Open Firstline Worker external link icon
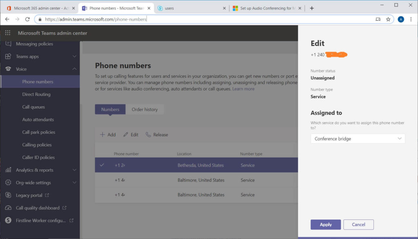 point(71,220)
